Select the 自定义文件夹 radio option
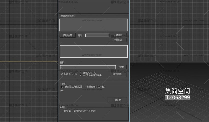209x122 pixels. [x=81, y=72]
